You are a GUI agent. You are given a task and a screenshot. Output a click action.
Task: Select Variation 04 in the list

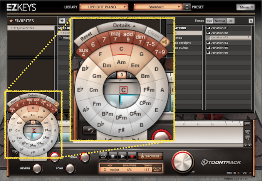pos(228,43)
